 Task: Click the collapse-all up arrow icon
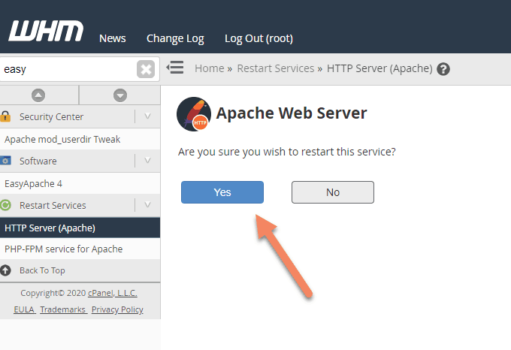coord(38,95)
